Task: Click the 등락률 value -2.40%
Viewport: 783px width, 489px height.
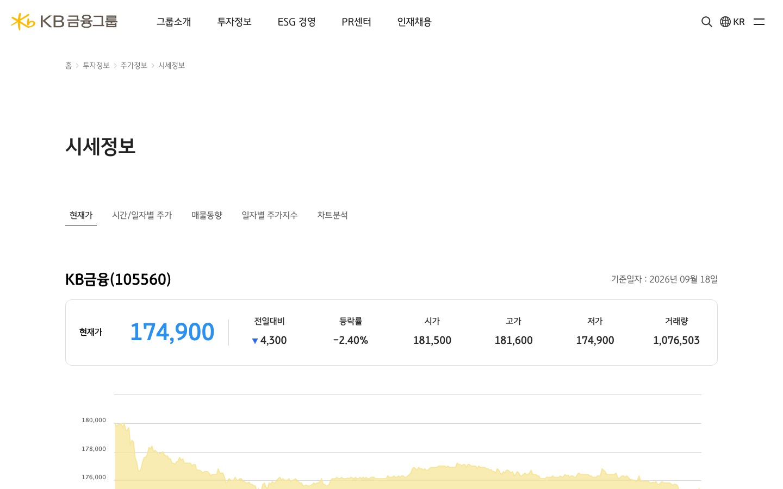Action: click(x=351, y=340)
